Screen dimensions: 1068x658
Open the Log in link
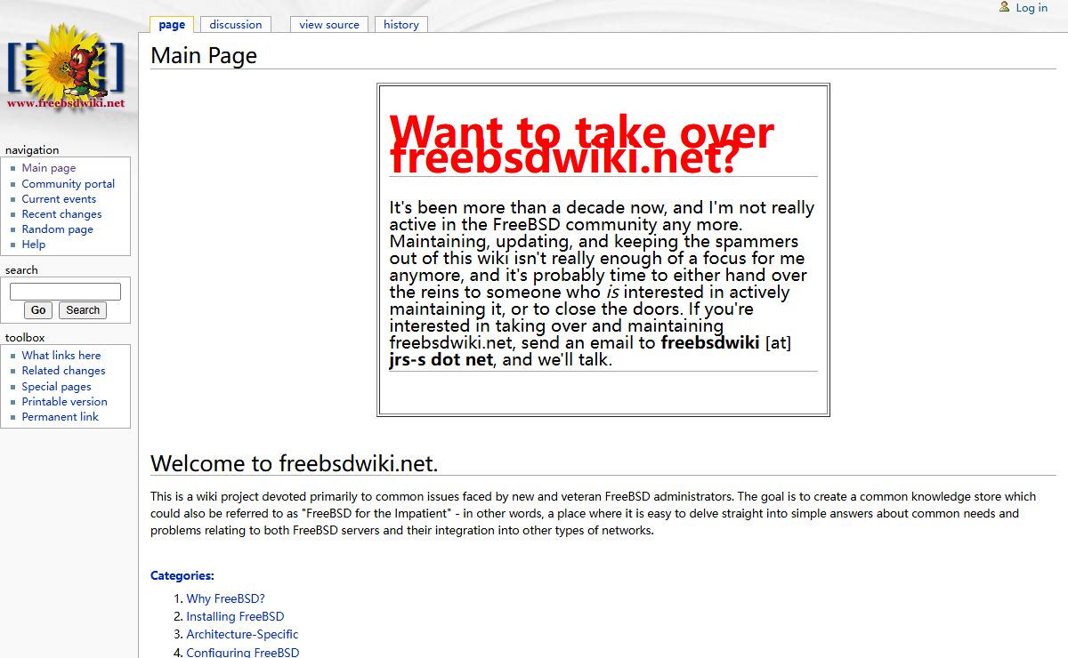pyautogui.click(x=1032, y=8)
